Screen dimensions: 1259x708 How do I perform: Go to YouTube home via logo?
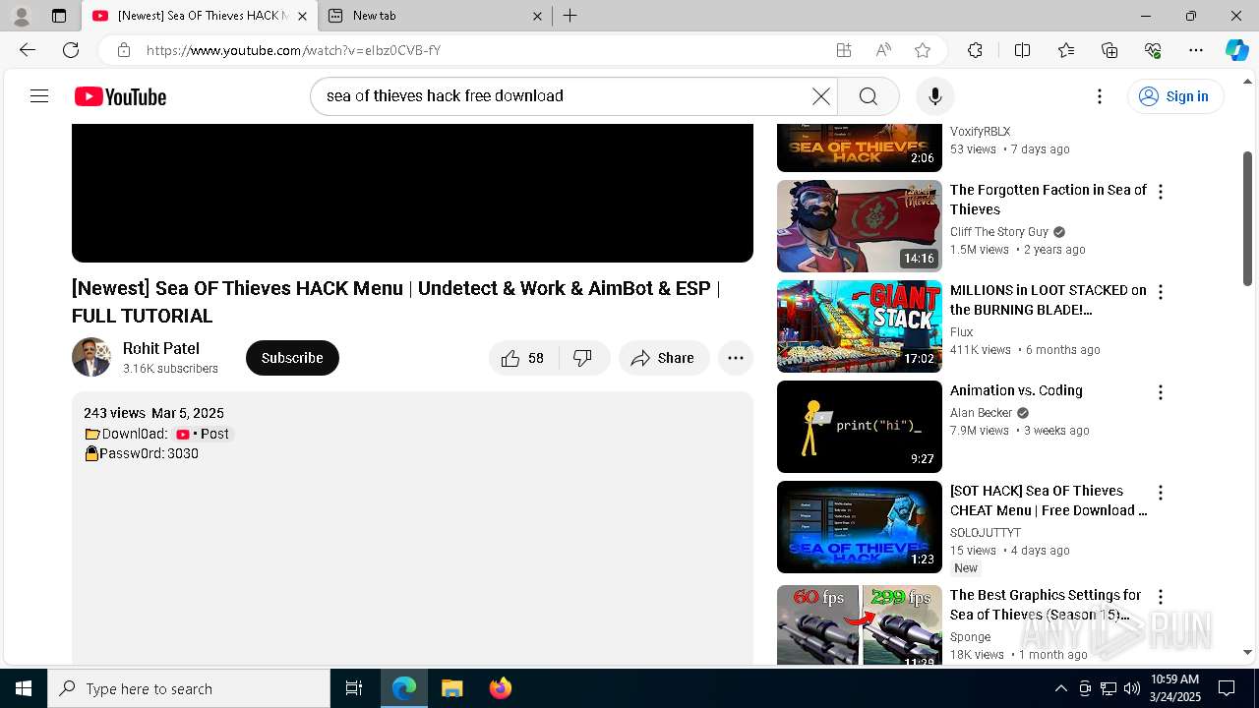click(x=120, y=96)
